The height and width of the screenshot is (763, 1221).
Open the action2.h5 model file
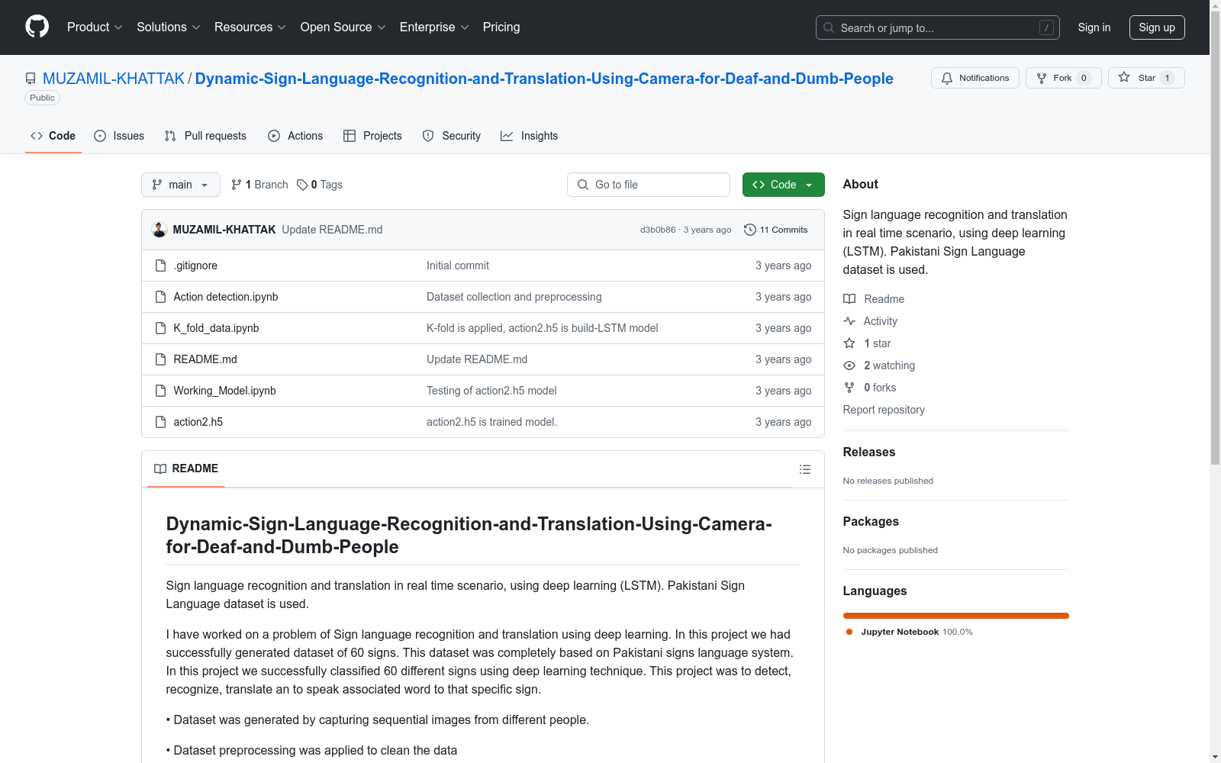198,422
